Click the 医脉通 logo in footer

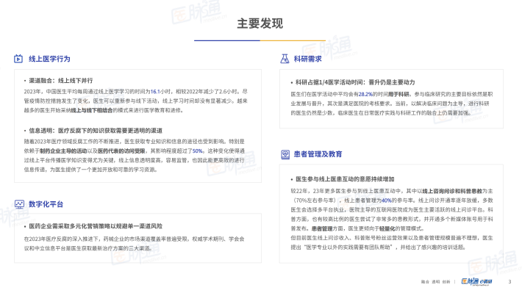click(470, 281)
